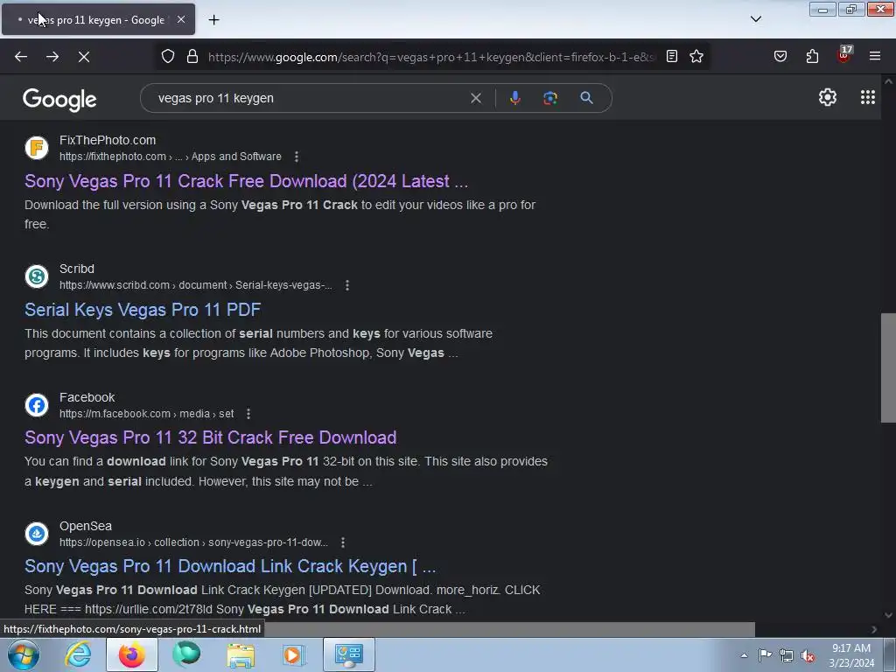Click the URL address bar
896x672 pixels.
(x=431, y=57)
